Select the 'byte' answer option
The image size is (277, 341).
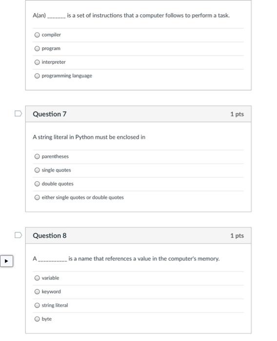click(x=37, y=319)
